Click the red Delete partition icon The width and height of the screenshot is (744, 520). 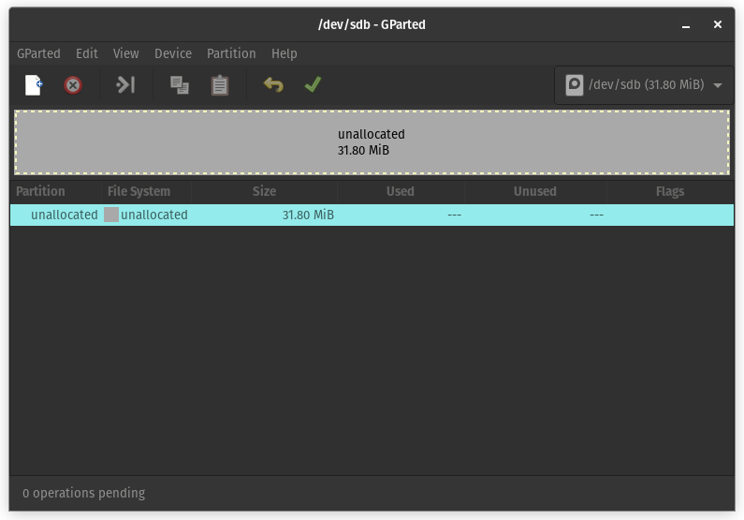tap(73, 85)
